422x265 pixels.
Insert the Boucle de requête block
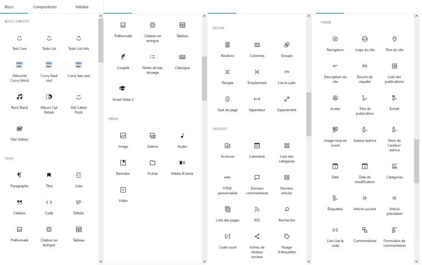365,73
